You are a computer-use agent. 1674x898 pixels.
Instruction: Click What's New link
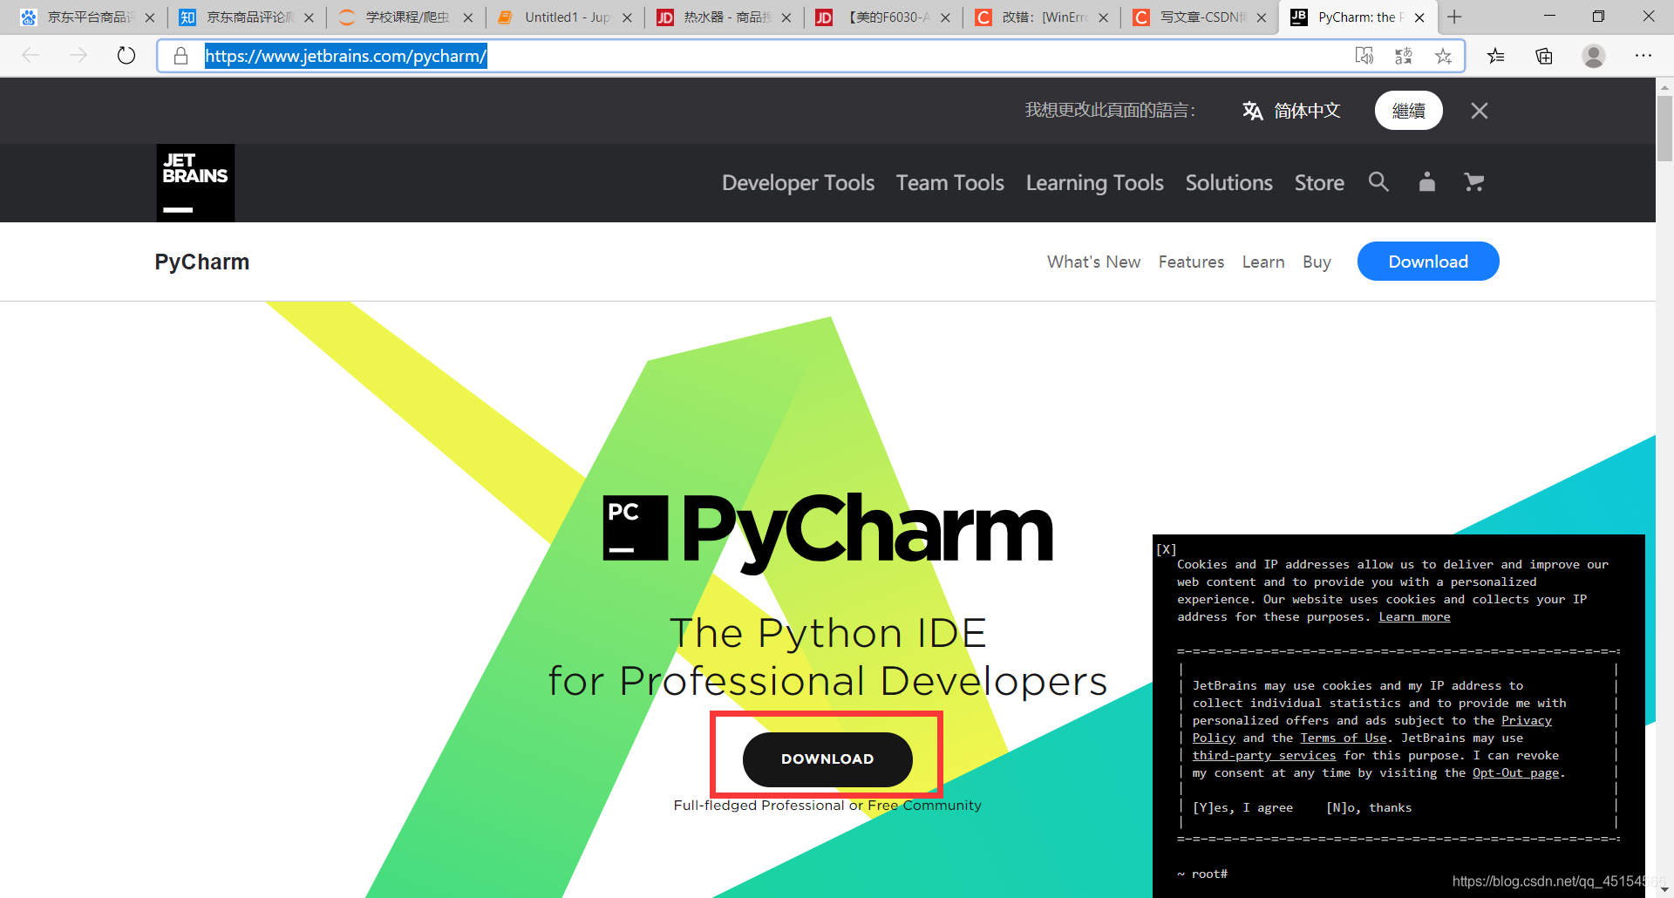1093,262
